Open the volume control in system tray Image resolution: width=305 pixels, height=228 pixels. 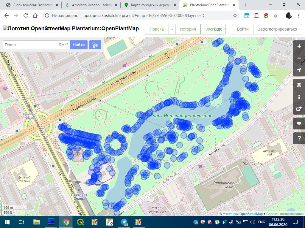coord(253,222)
